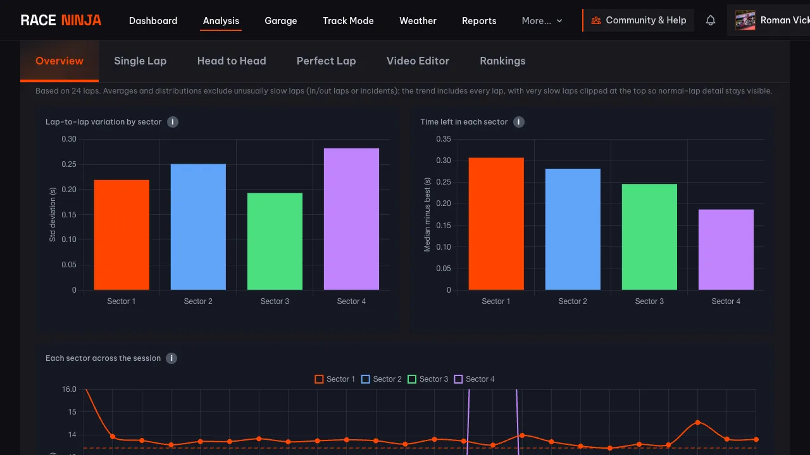
Task: Click the blue Sector 2 std deviation bar
Action: [198, 227]
